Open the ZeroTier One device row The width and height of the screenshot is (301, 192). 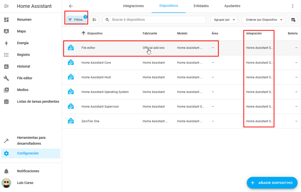point(90,121)
